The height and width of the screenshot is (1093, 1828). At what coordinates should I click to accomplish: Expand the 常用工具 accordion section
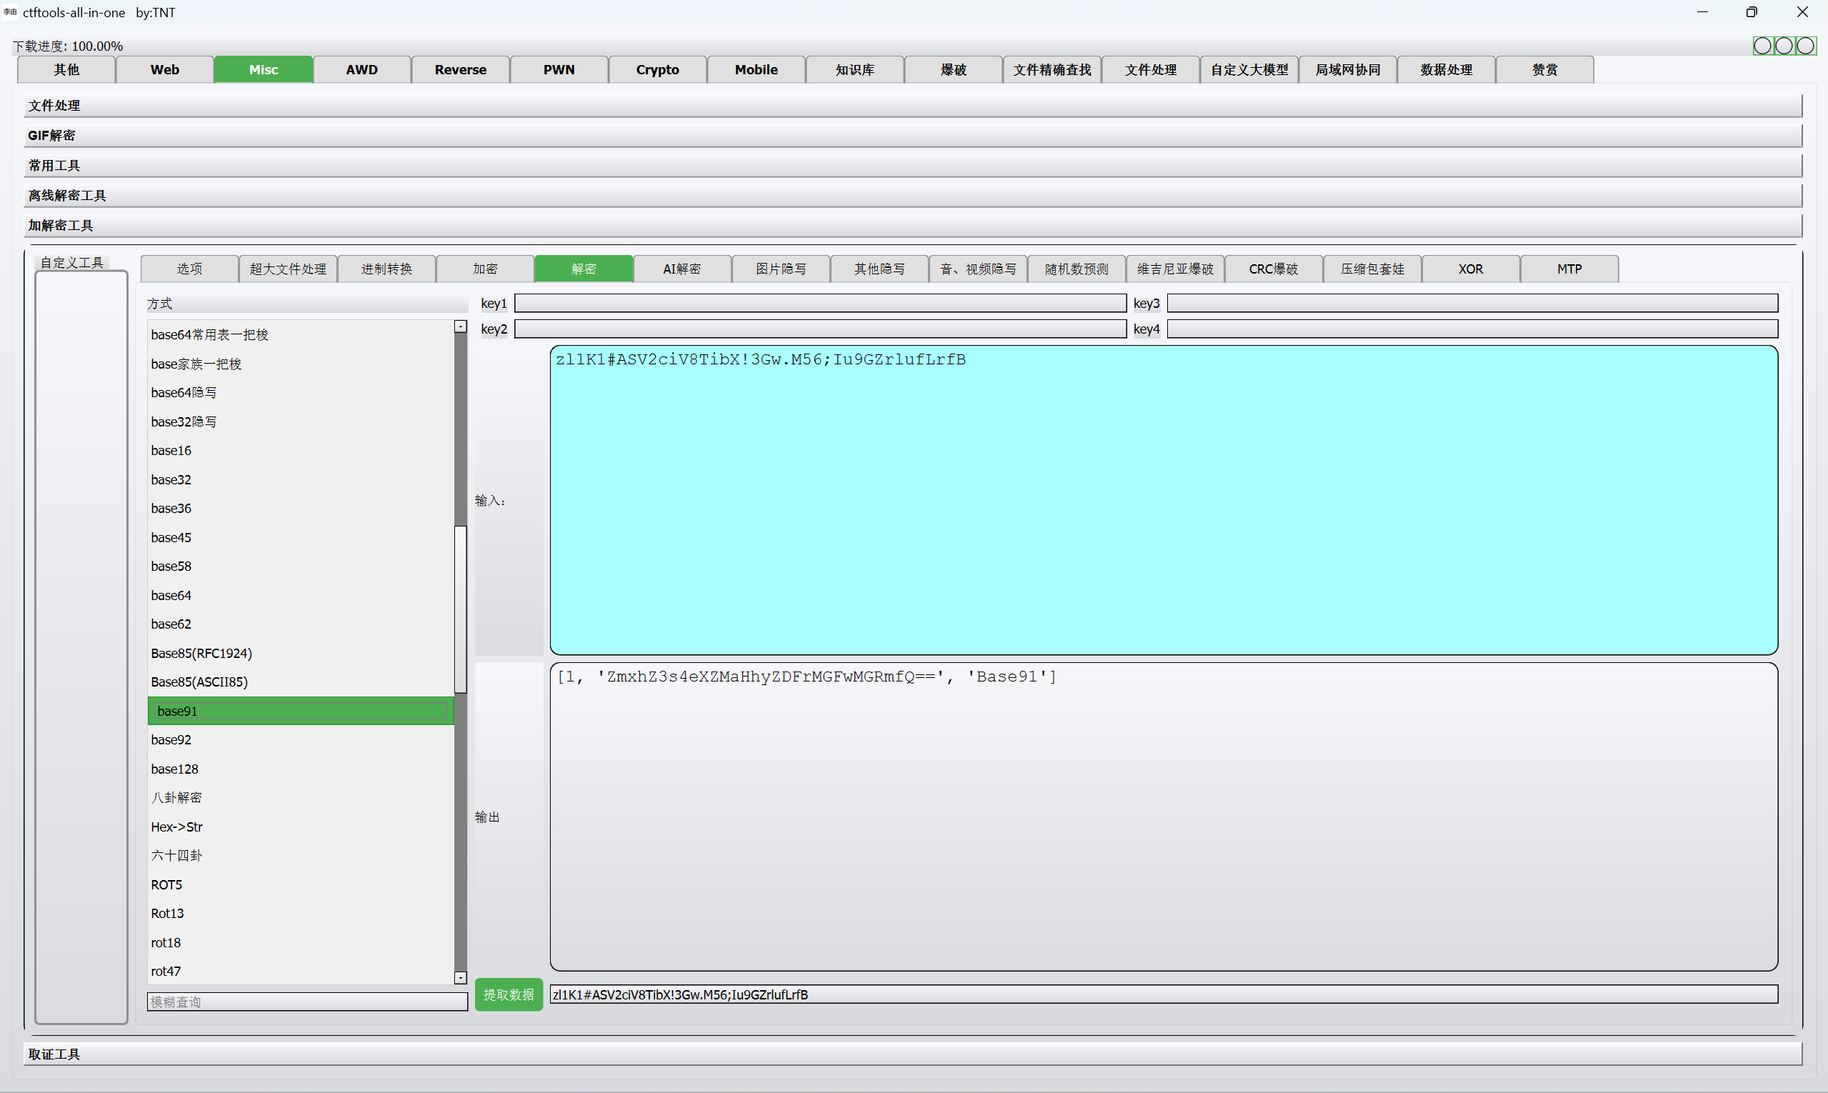(912, 166)
